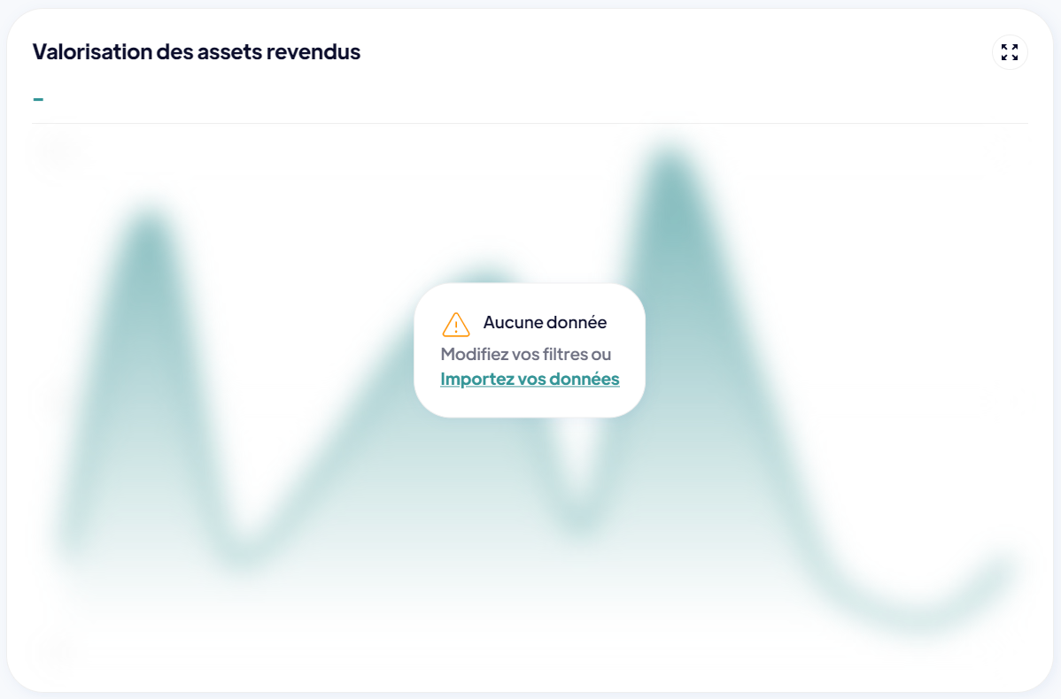Expand the chart with the fullscreen icon

(x=1009, y=52)
